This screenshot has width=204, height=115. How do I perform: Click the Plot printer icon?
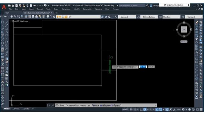tap(31, 5)
